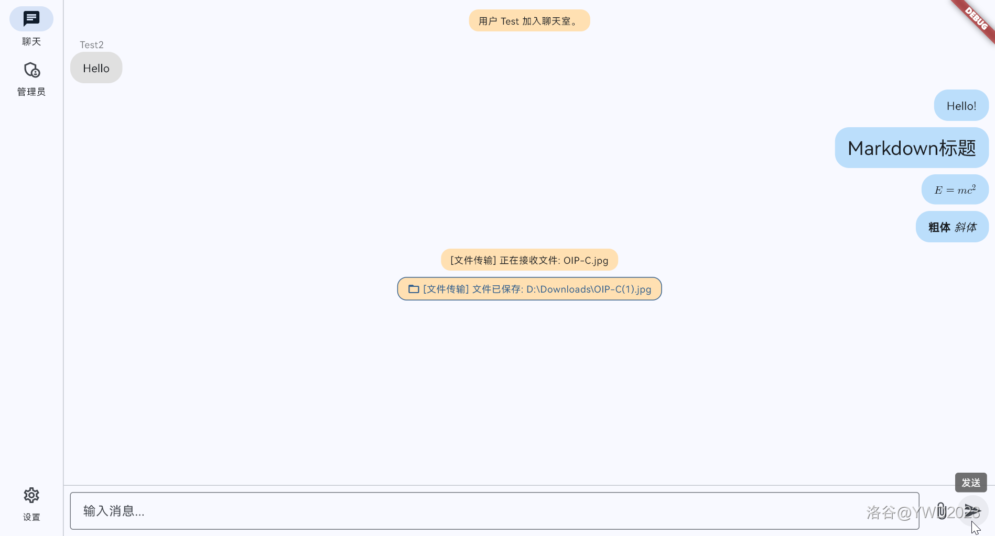The image size is (995, 536).
Task: Click the paperclip attach-file icon
Action: click(x=942, y=511)
